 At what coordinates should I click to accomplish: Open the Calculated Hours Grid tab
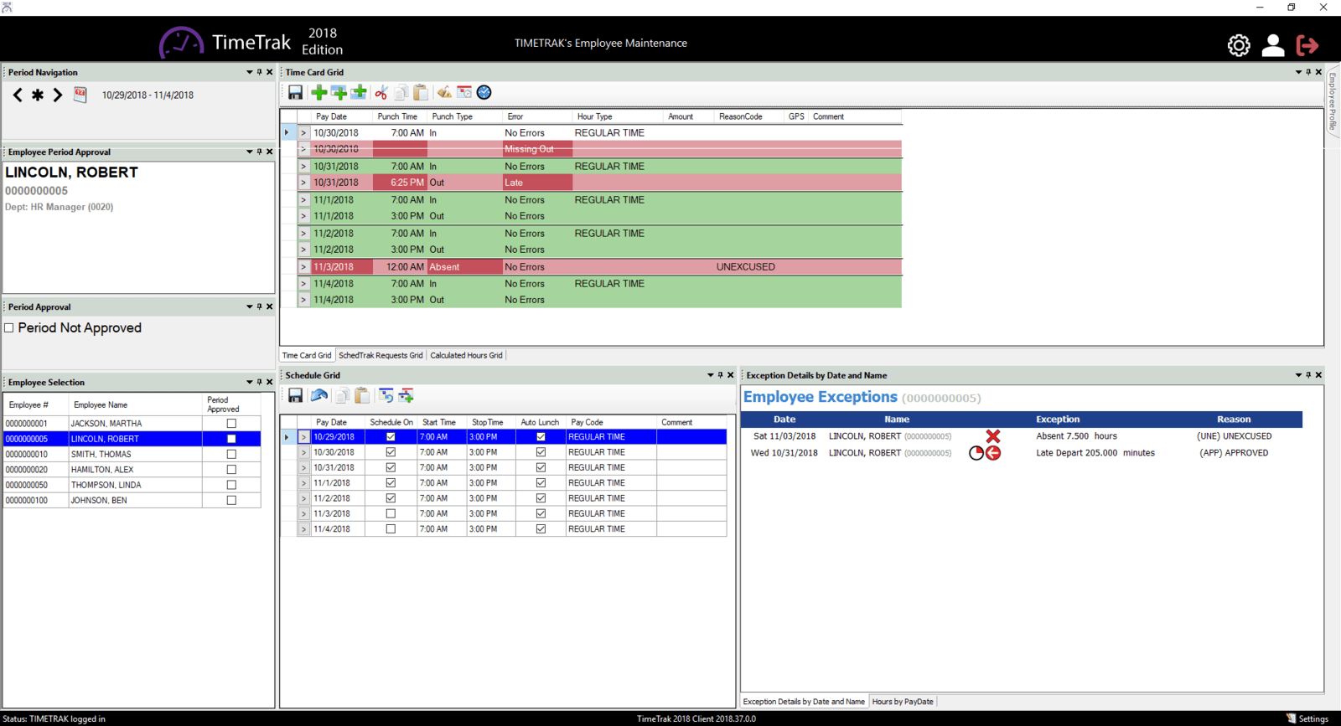[466, 355]
